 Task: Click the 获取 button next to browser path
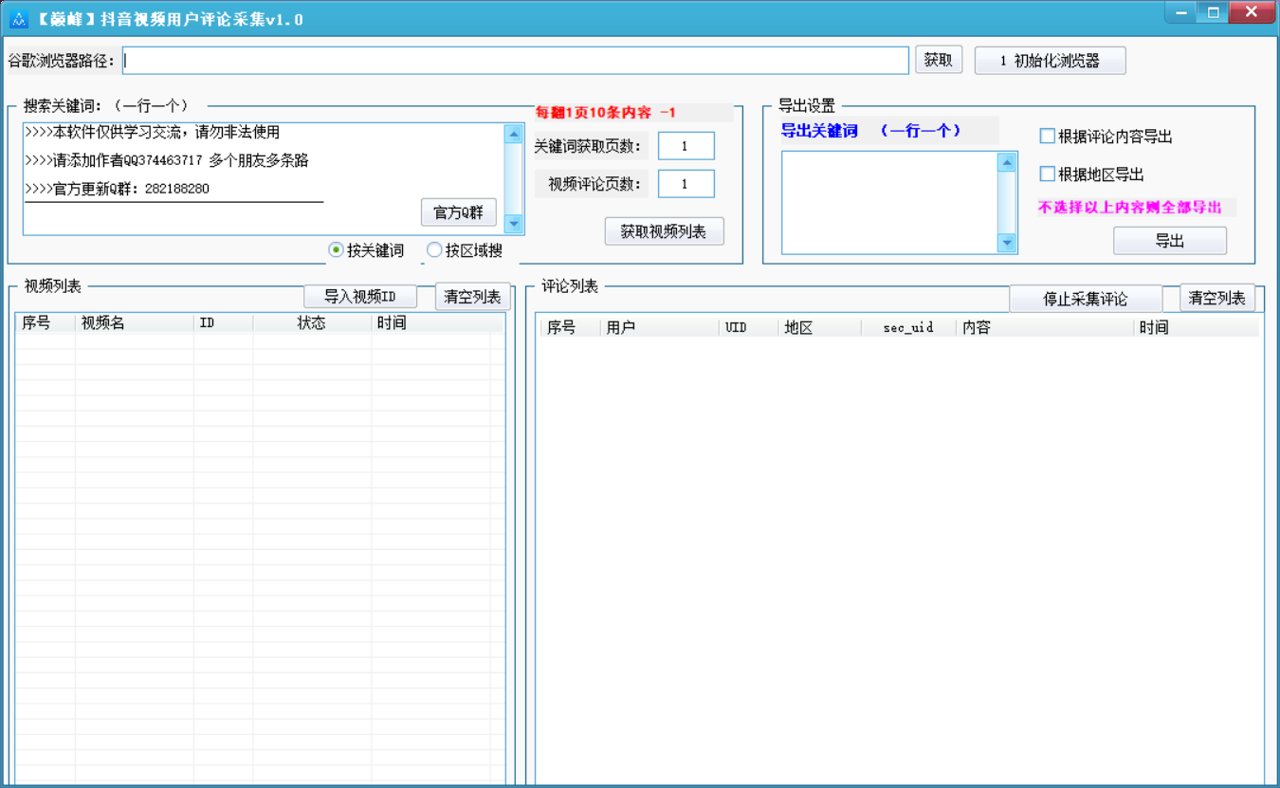pos(939,60)
